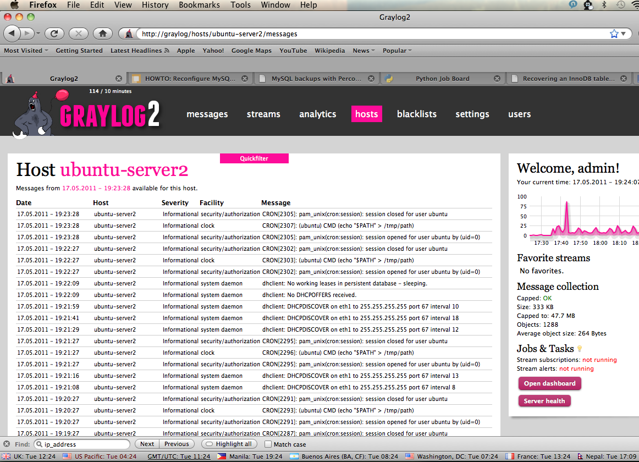This screenshot has width=639, height=462.
Task: Click the stop loading X button
Action: [79, 34]
